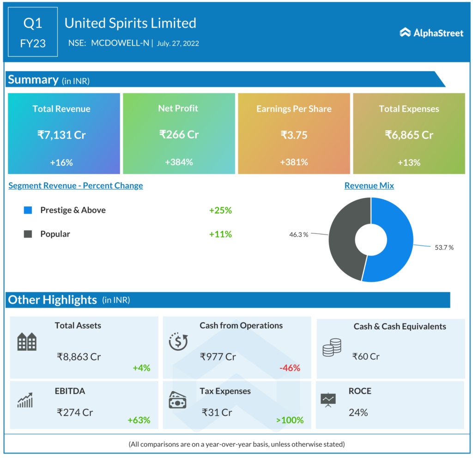Click the Q1 FY23 quarter box
The width and height of the screenshot is (473, 468).
[33, 32]
